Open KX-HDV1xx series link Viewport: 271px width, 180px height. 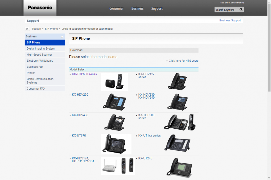(x=146, y=76)
